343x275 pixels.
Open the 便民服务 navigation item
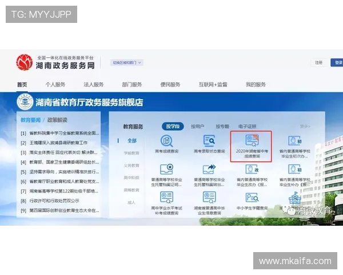click(x=170, y=85)
